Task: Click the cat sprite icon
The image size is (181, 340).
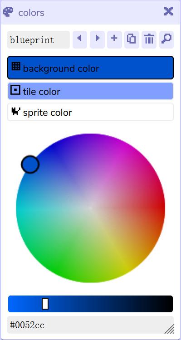Action: [15, 111]
